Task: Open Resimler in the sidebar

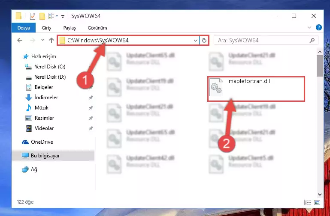Action: tap(40, 118)
